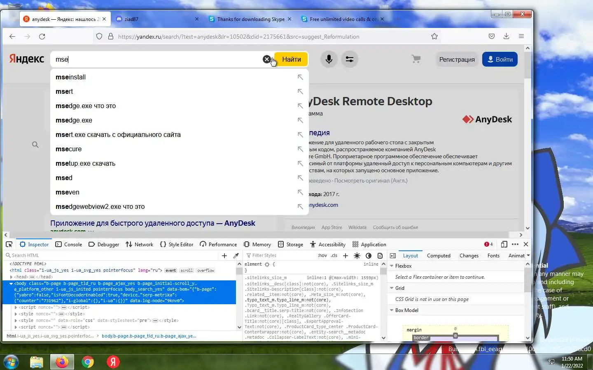Screen dimensions: 593x370
Task: Toggle light color scheme simulation
Action: point(357,256)
